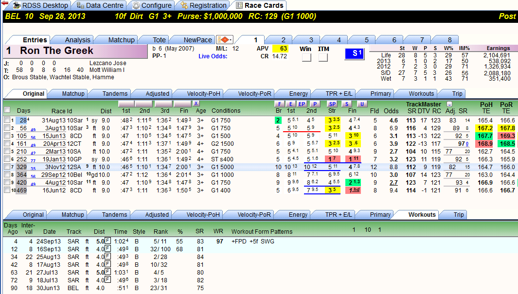Toggle the select-all checkbox above pace lines
The image size is (518, 294).
pos(7,110)
